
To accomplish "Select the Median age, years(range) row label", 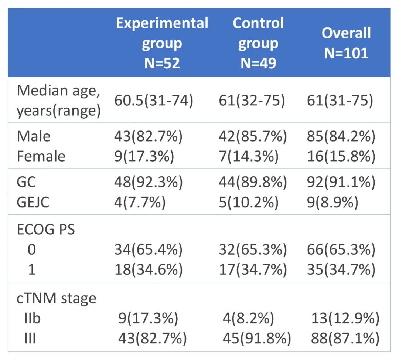I will tap(58, 101).
